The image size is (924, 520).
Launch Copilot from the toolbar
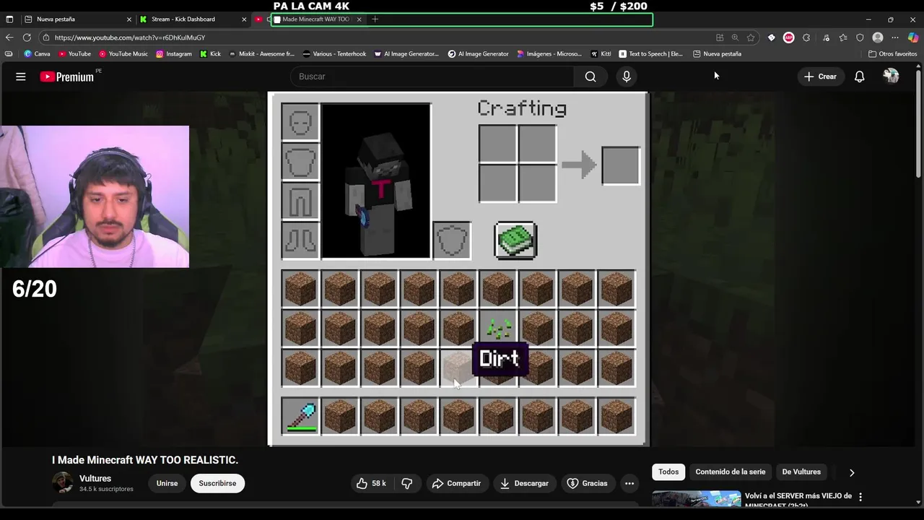pyautogui.click(x=913, y=38)
